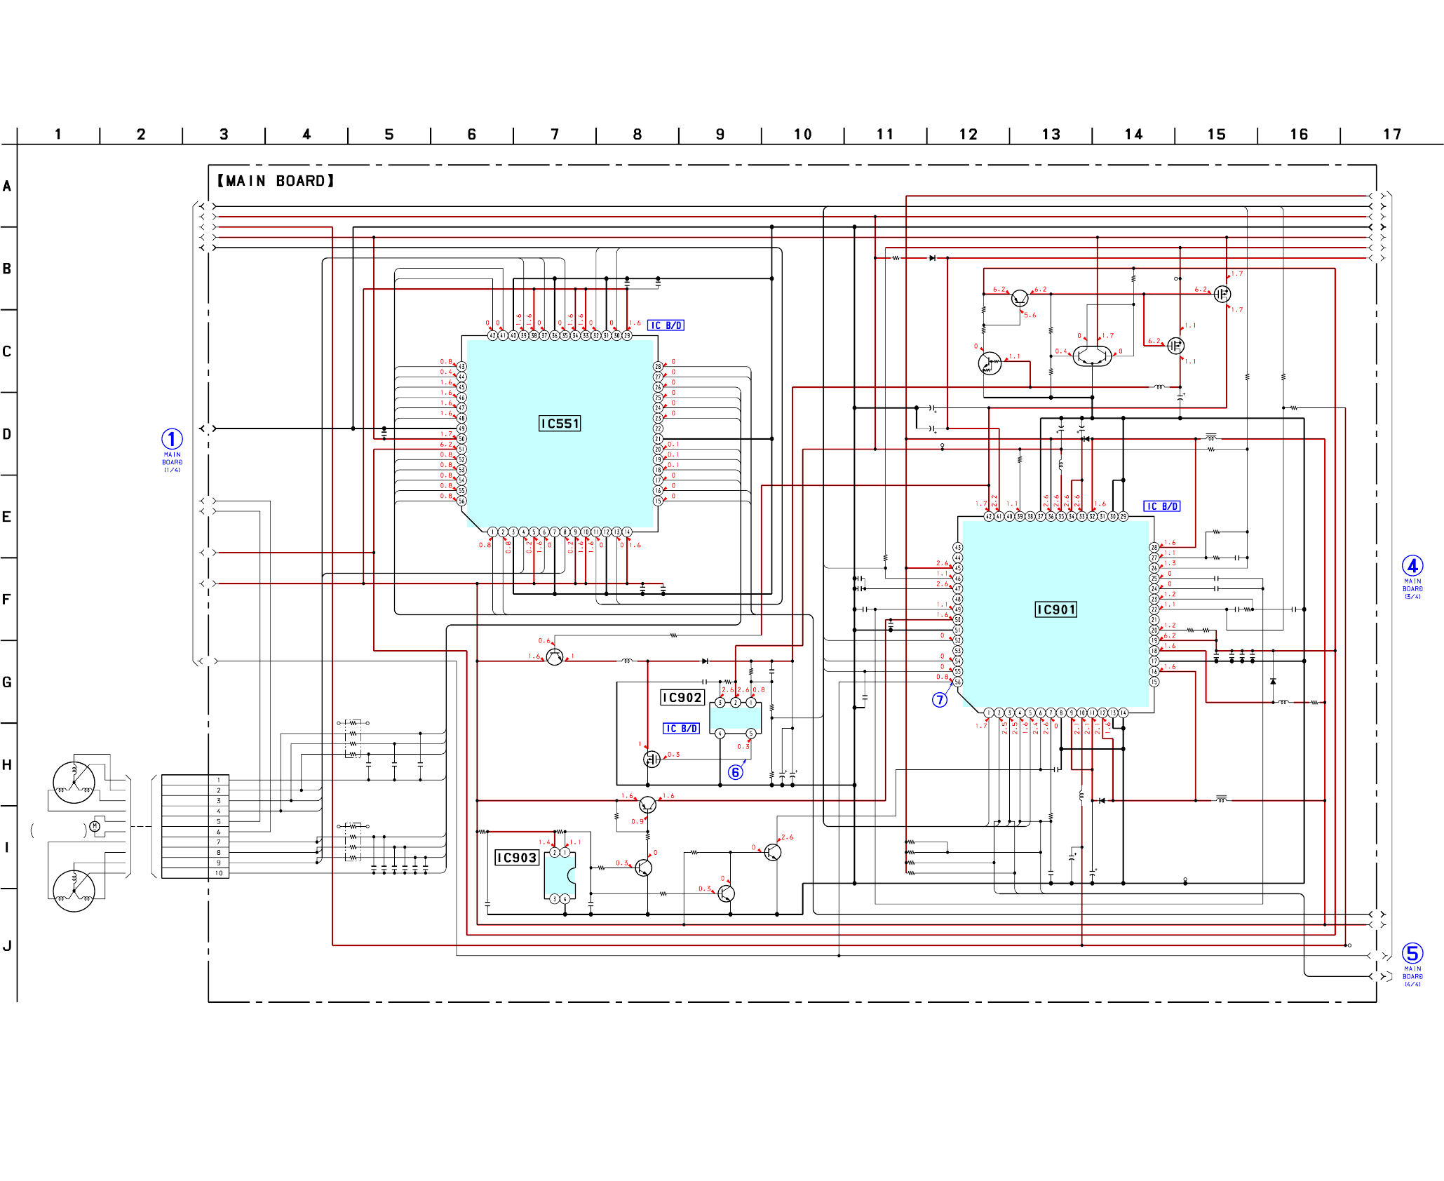Click column header 17 on the top ruler
Screen dimensions: 1444x1181
(x=1391, y=134)
